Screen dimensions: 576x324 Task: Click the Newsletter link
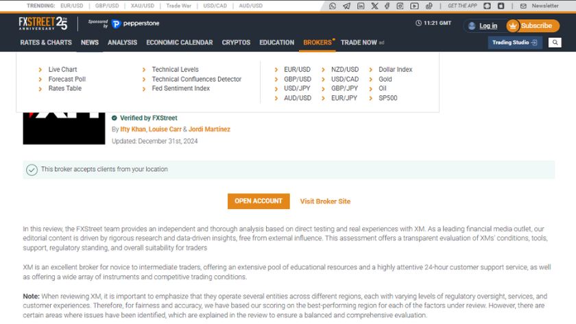[545, 6]
